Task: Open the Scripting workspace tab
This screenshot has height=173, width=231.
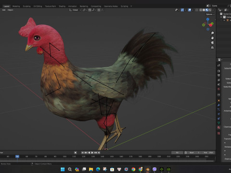Action: click(124, 6)
